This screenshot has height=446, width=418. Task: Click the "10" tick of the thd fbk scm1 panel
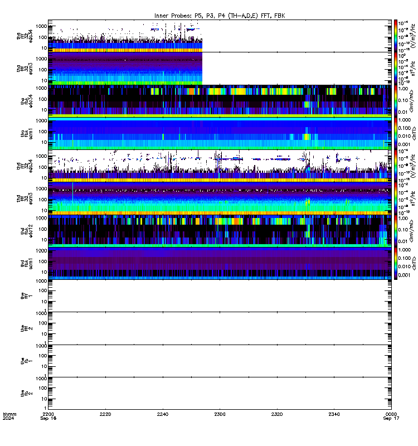click(x=45, y=272)
